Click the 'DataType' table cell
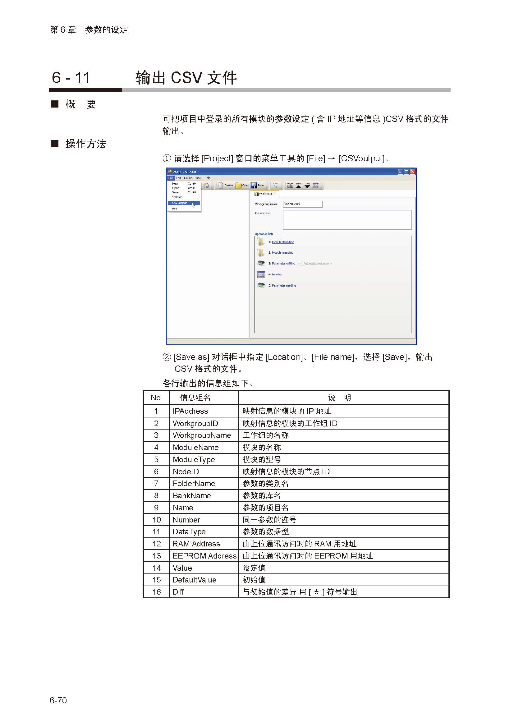This screenshot has width=514, height=727. [x=204, y=531]
